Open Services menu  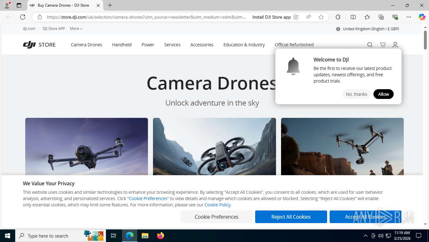tap(172, 45)
